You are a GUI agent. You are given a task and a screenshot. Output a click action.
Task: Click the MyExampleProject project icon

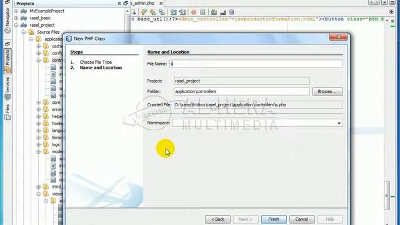[24, 11]
